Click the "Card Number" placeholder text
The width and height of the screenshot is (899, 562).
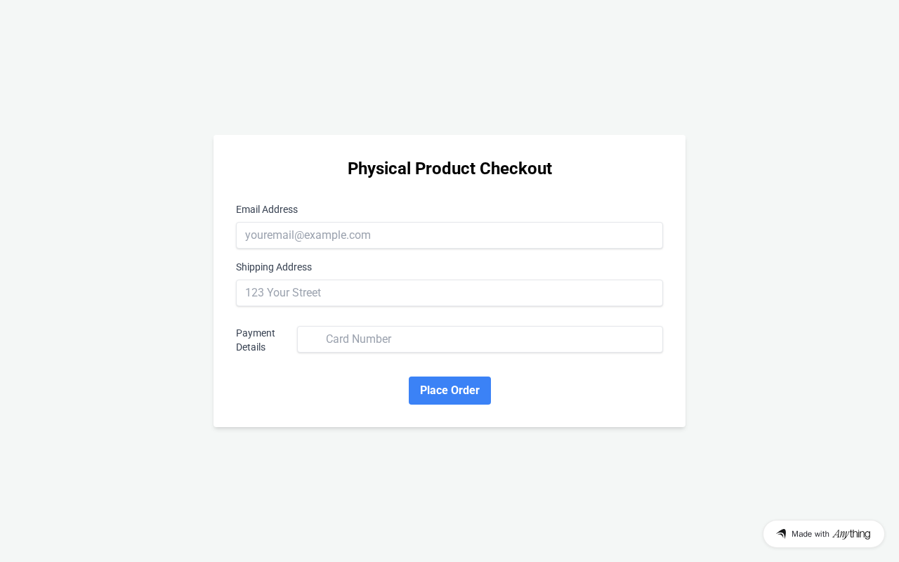[358, 339]
